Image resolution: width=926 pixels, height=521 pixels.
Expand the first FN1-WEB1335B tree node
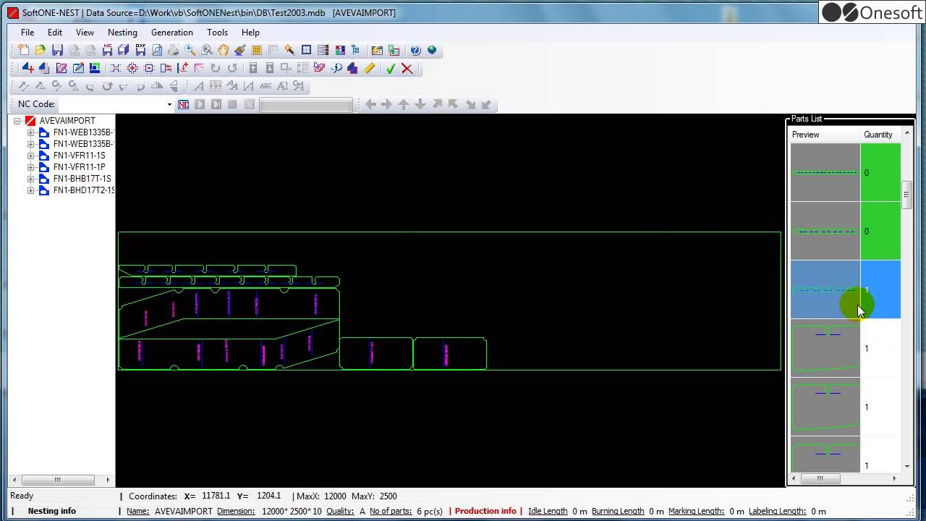(31, 132)
